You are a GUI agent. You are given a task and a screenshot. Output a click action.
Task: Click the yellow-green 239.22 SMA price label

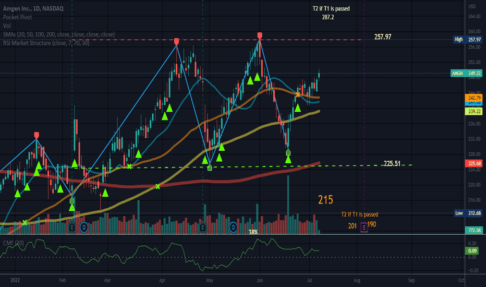473,111
